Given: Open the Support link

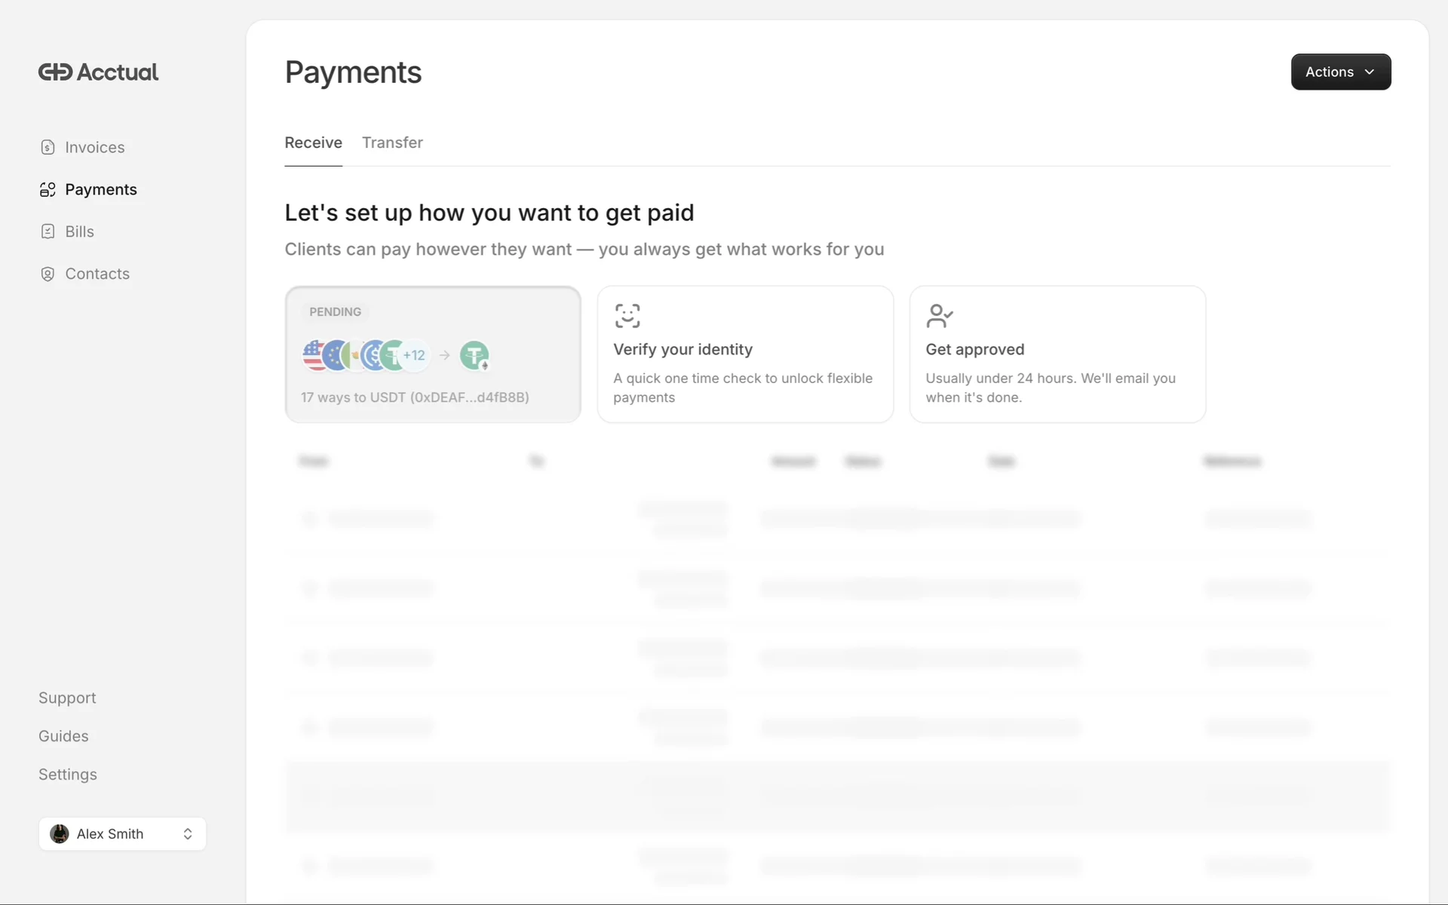Looking at the screenshot, I should 67,698.
